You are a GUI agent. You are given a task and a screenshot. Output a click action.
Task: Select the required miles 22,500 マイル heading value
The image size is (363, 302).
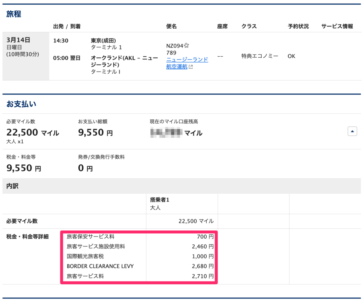33,132
